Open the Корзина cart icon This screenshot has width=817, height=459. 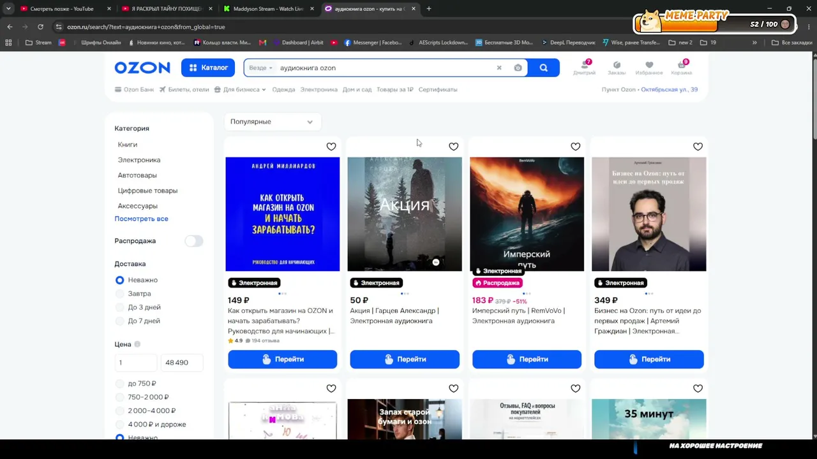[x=681, y=68]
